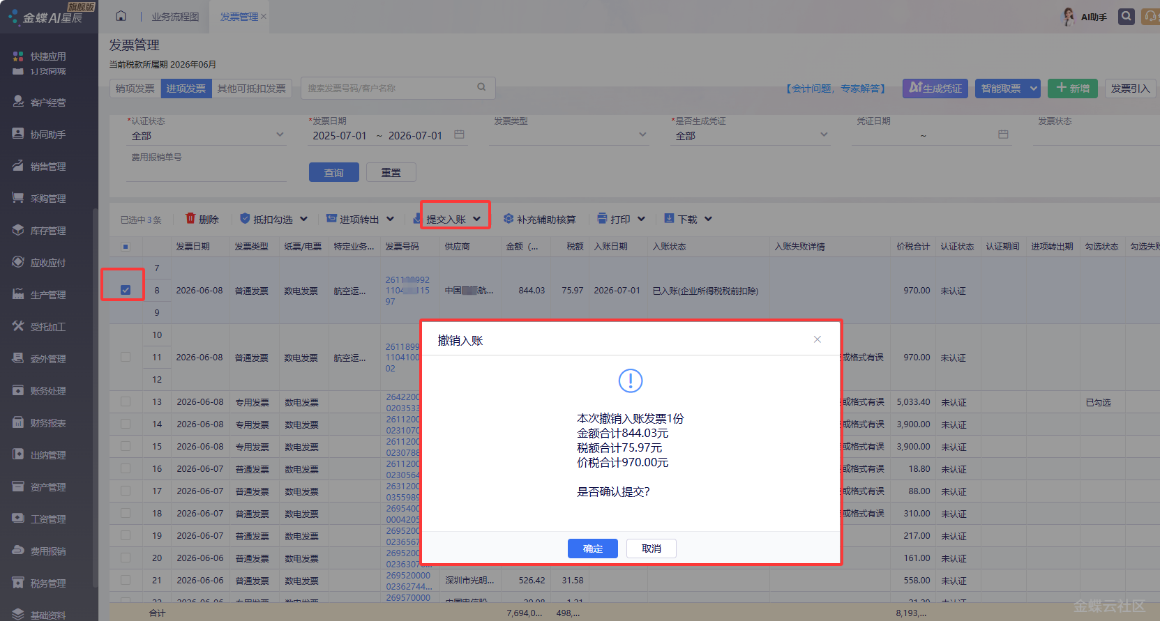Expand the 提交入账 dropdown menu
1160x621 pixels.
pyautogui.click(x=477, y=219)
